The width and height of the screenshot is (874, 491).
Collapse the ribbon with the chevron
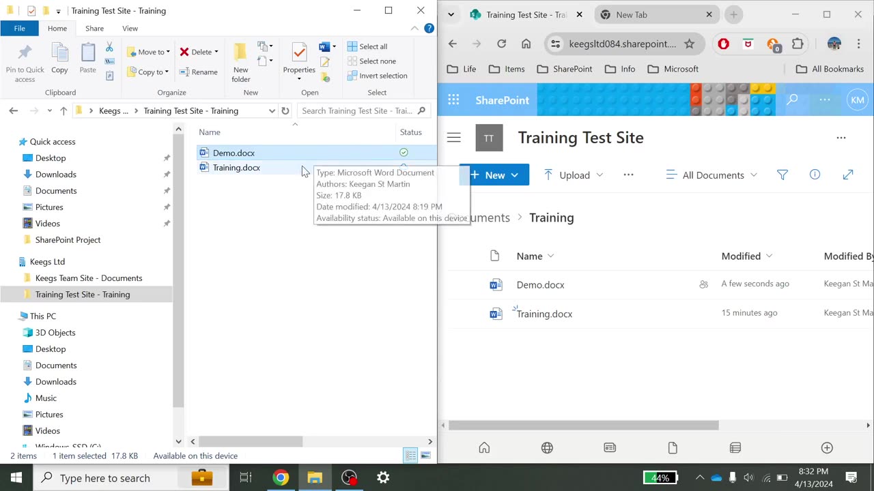[x=414, y=28]
